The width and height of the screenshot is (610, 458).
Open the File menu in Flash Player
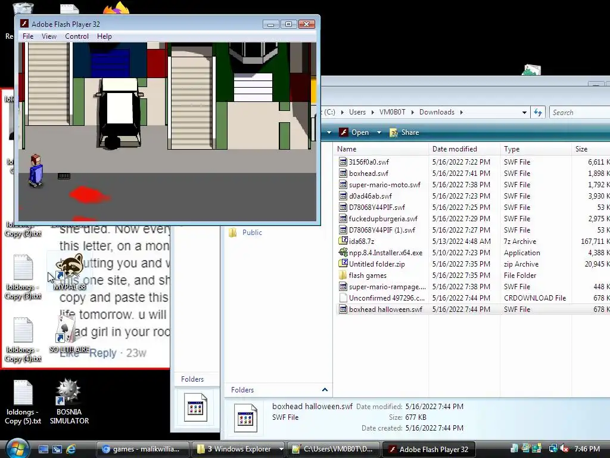[x=28, y=36]
